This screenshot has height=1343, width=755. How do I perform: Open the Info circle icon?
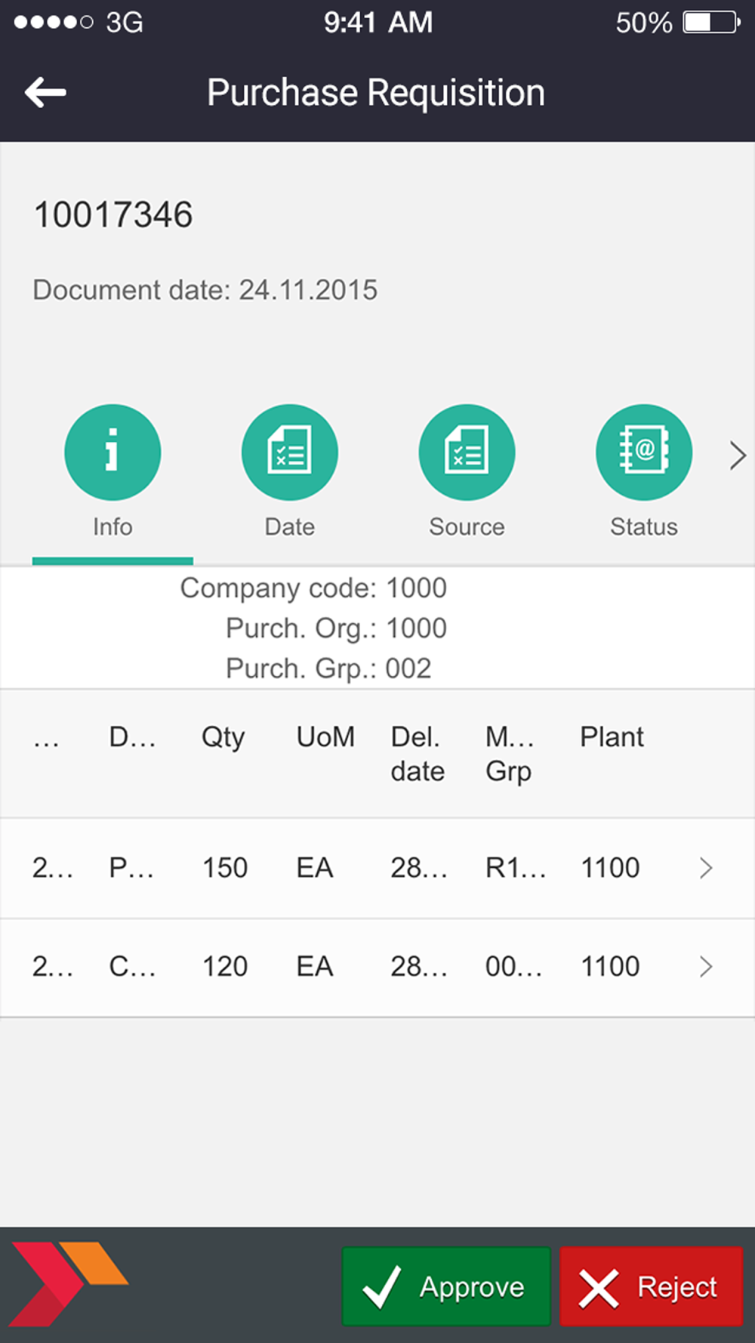tap(112, 452)
